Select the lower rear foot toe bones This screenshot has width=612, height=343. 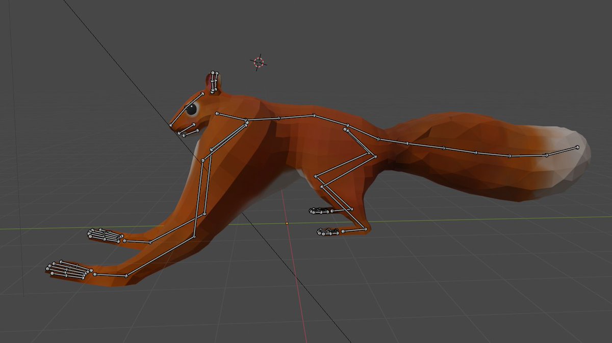click(x=328, y=232)
